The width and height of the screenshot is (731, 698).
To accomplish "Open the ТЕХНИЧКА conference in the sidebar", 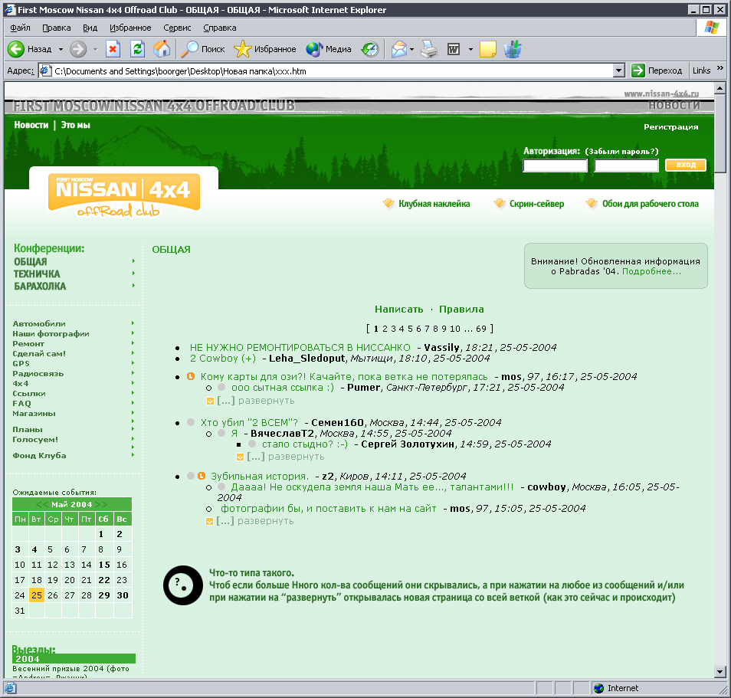I will (37, 274).
